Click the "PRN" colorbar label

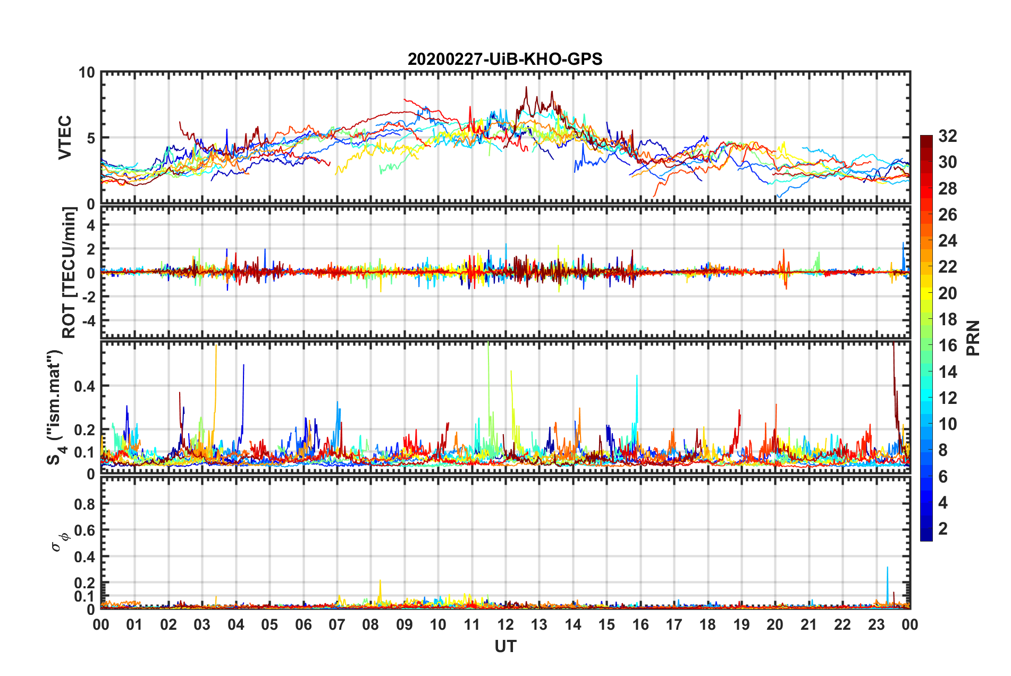point(973,338)
